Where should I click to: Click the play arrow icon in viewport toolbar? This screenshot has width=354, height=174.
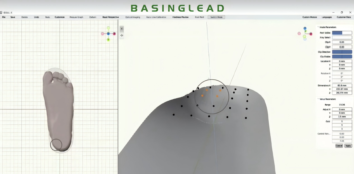[122, 29]
